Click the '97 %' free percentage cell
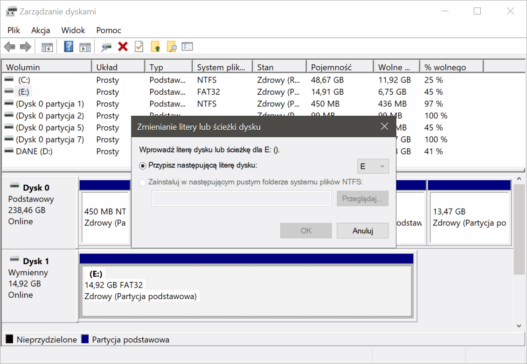 [434, 104]
